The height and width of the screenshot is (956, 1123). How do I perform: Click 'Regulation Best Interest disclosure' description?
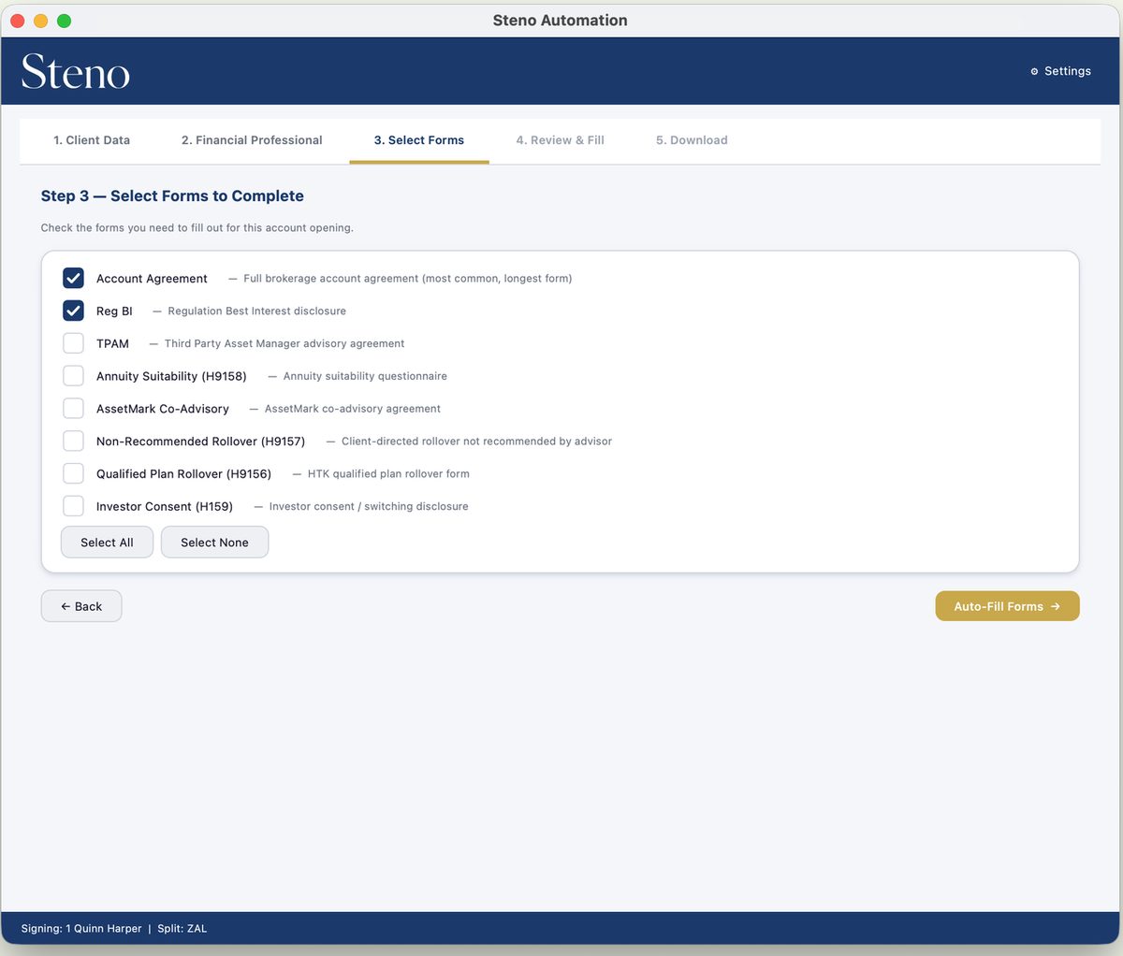pyautogui.click(x=256, y=311)
